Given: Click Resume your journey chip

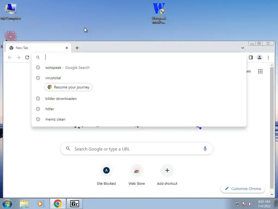Looking at the screenshot, I should coord(68,87).
